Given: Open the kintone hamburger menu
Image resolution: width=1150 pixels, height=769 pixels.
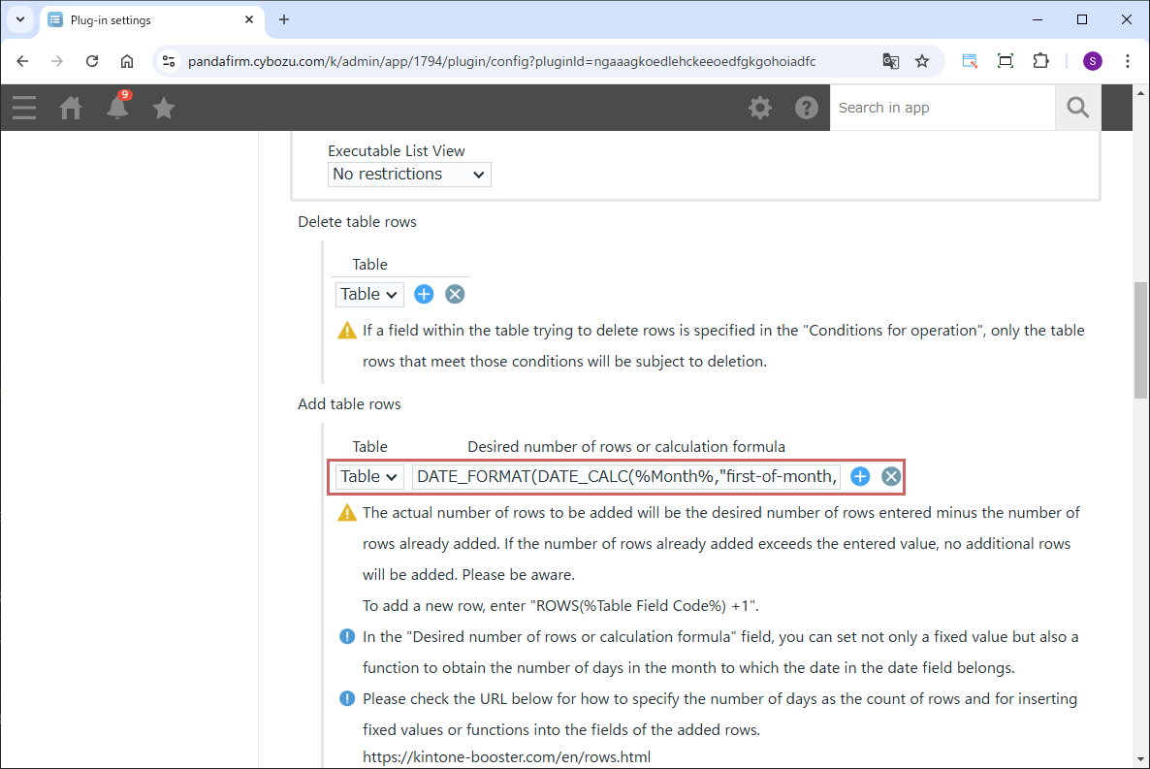Looking at the screenshot, I should point(24,108).
